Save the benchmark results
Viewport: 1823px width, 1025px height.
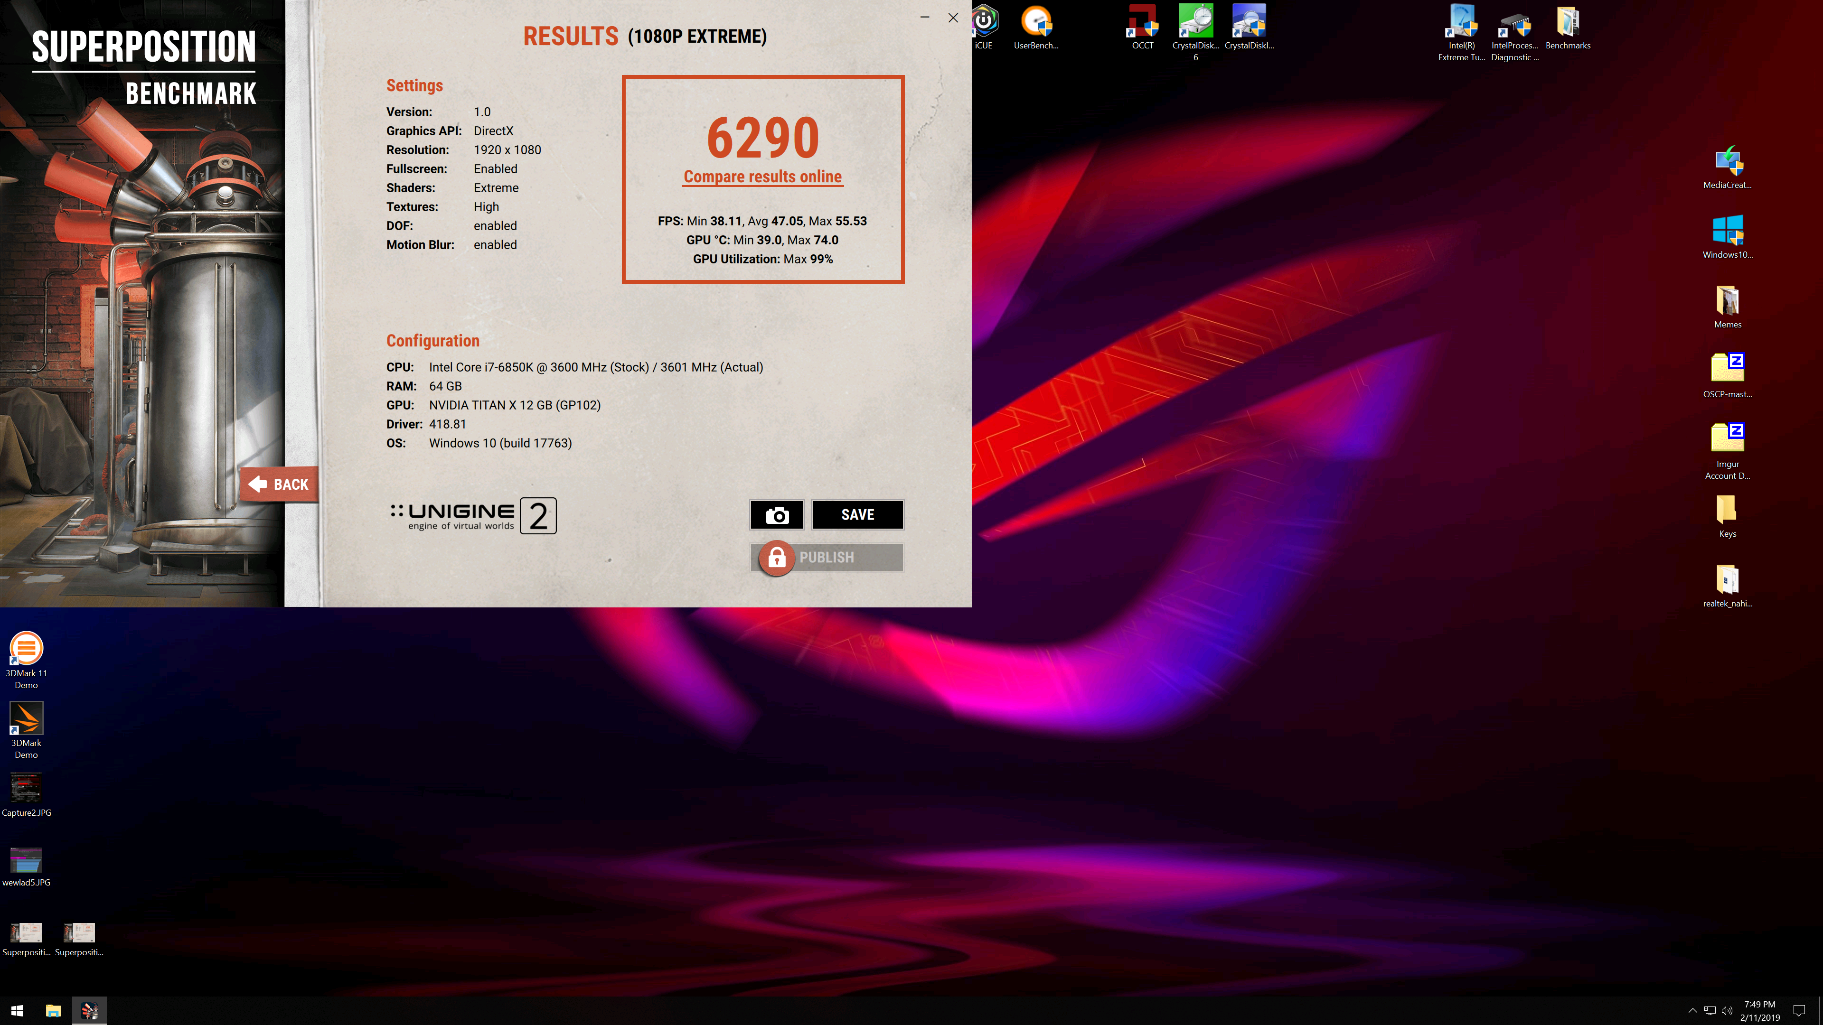coord(857,514)
